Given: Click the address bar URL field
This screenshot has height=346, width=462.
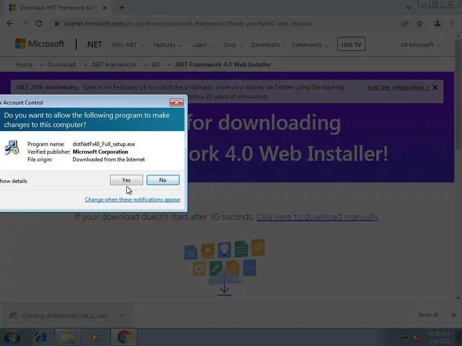Looking at the screenshot, I should (x=188, y=23).
